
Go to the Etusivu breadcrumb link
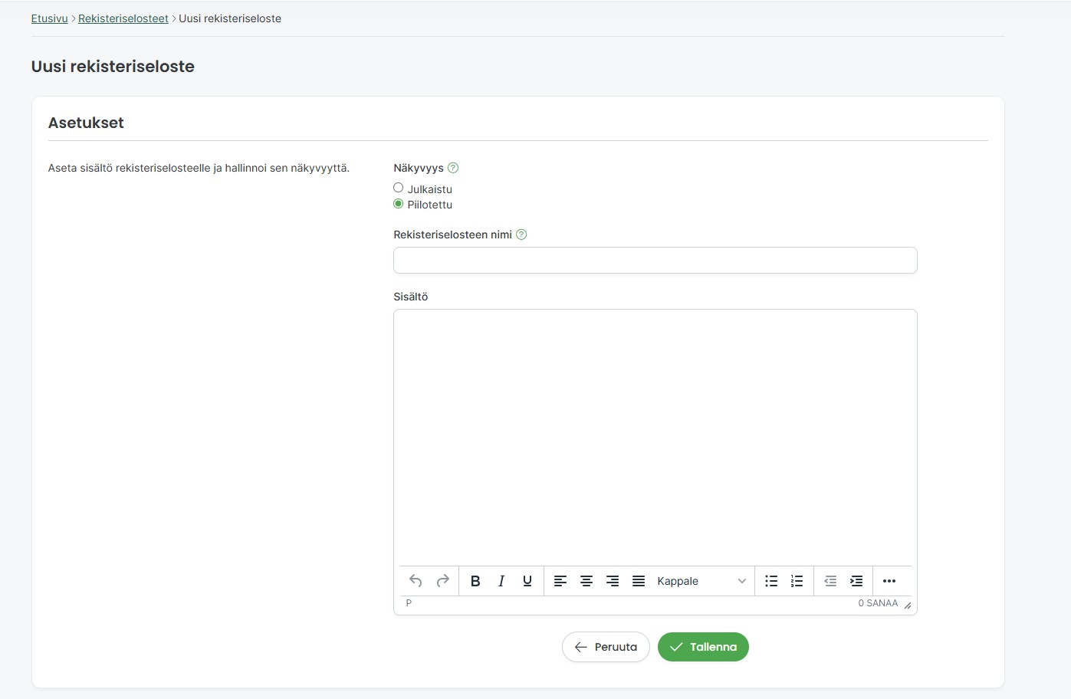point(50,18)
